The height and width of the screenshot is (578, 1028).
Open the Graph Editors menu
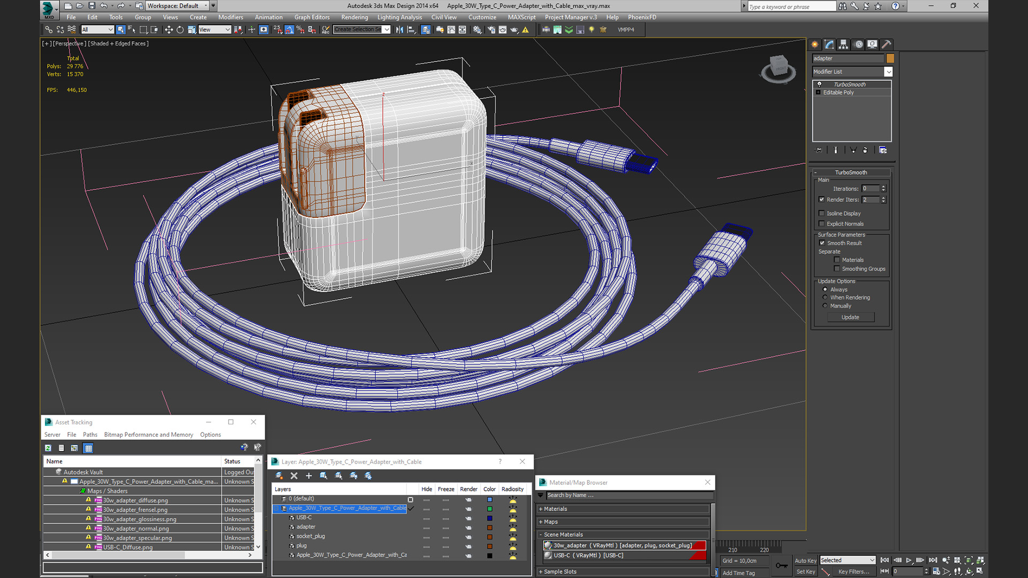click(312, 17)
